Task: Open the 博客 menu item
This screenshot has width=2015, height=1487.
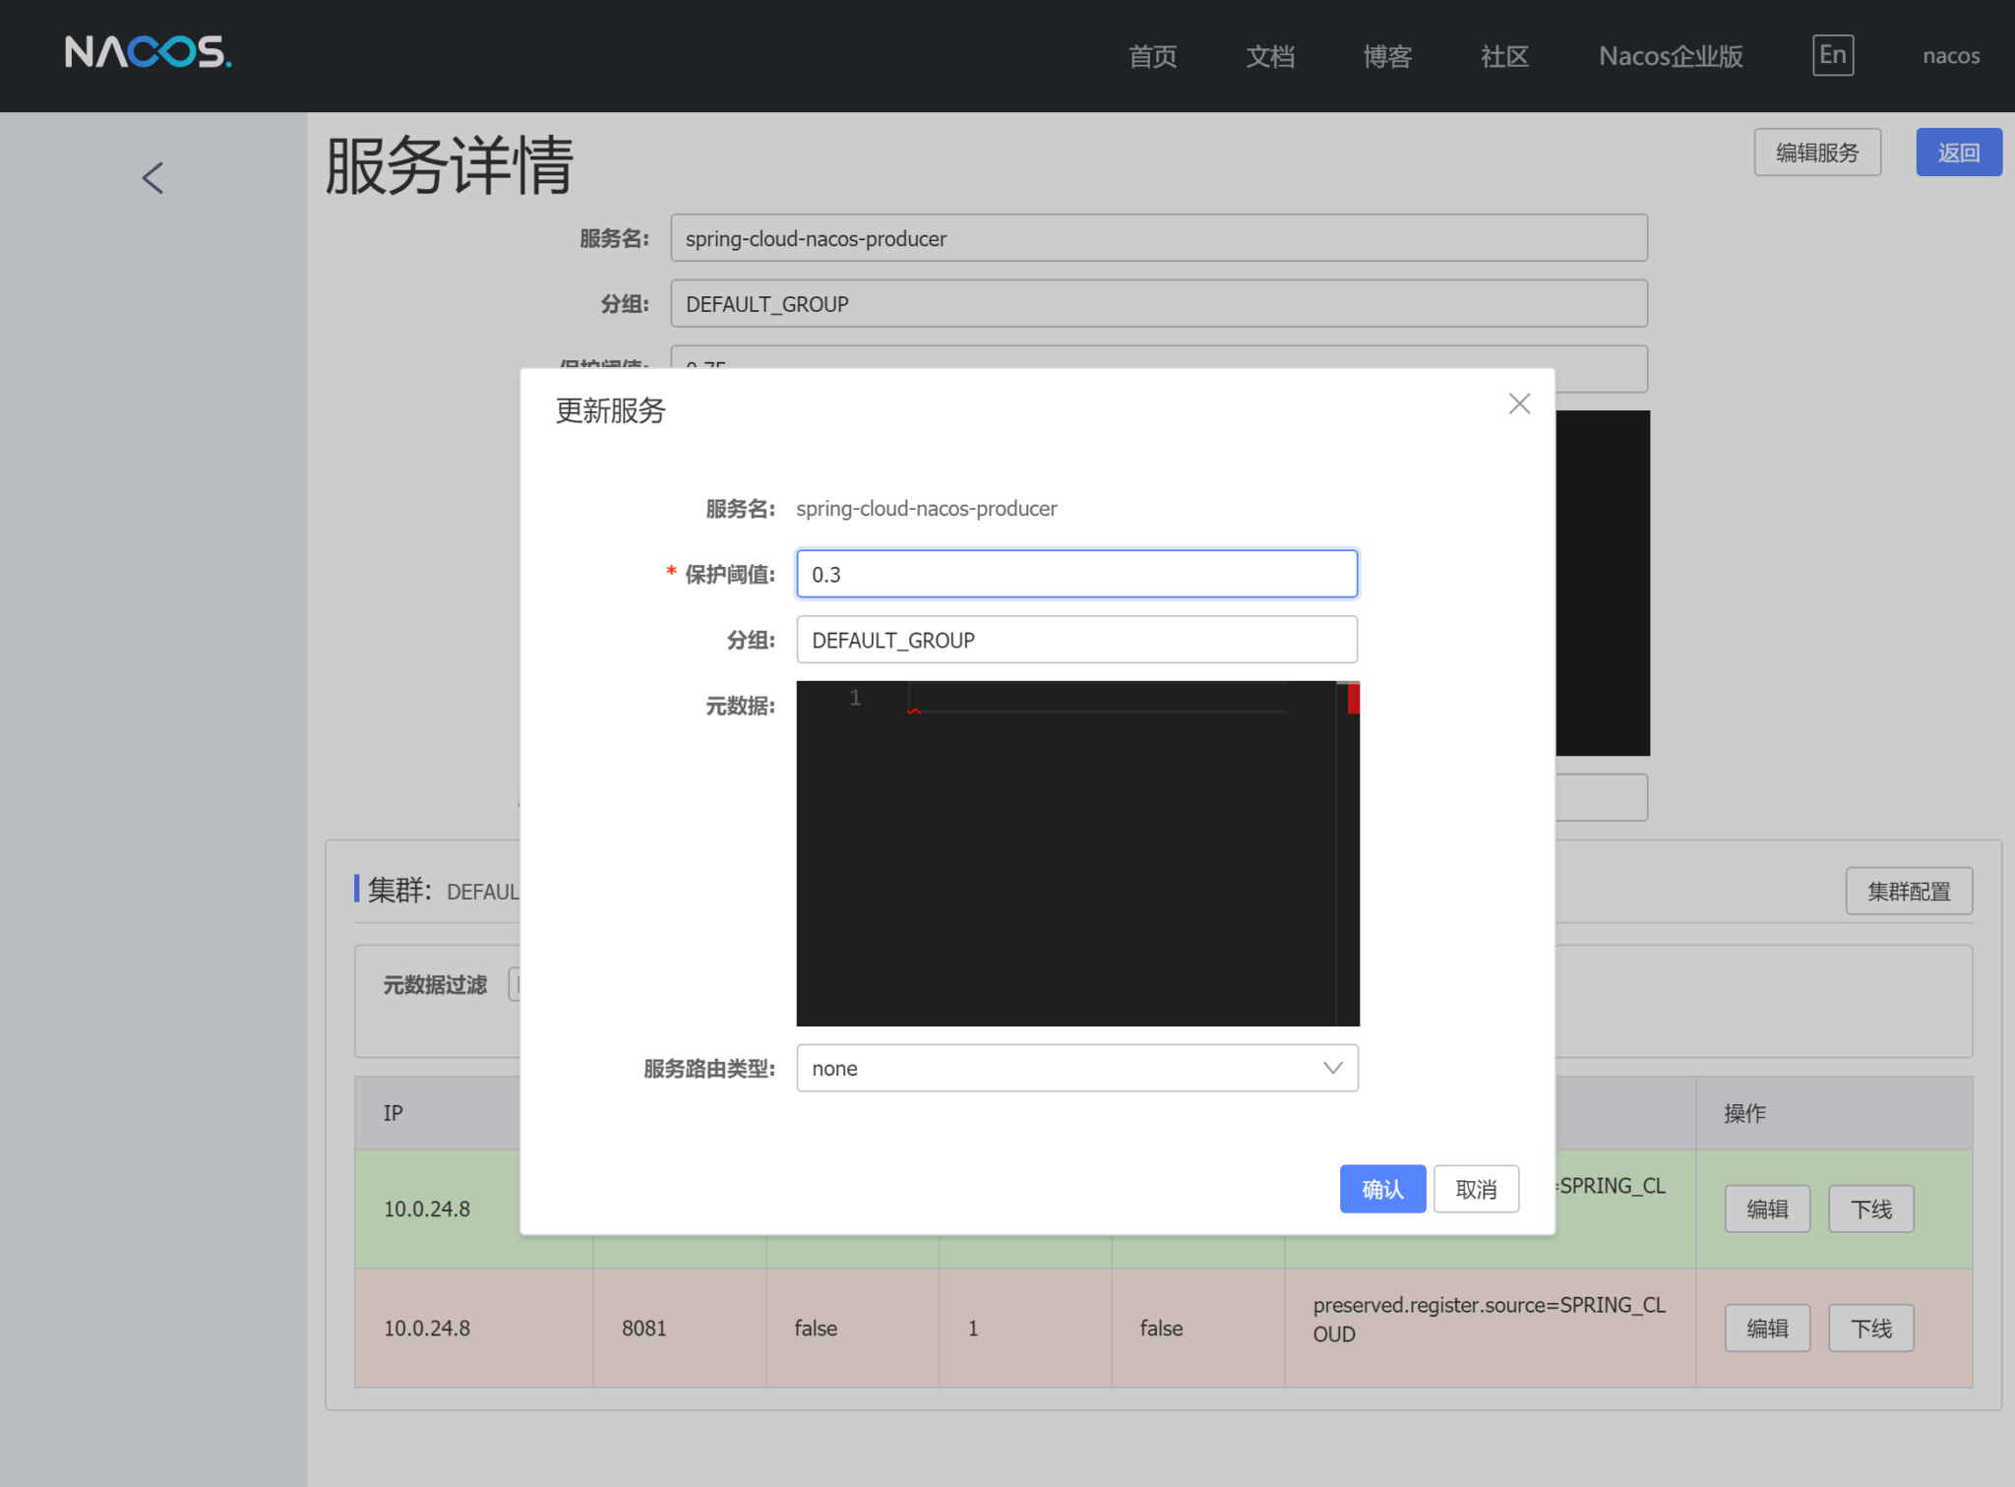Action: [1387, 56]
